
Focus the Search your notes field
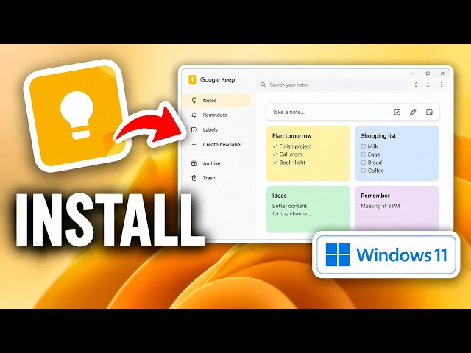(332, 85)
